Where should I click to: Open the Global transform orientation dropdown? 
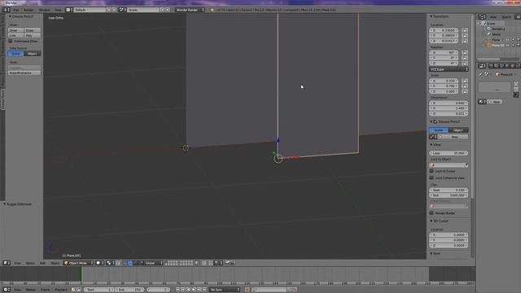tap(154, 263)
